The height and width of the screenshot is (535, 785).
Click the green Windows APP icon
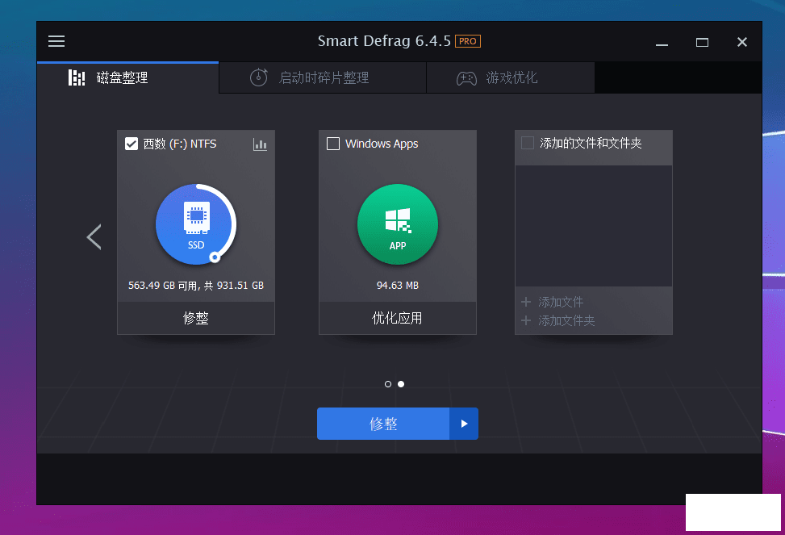click(398, 224)
